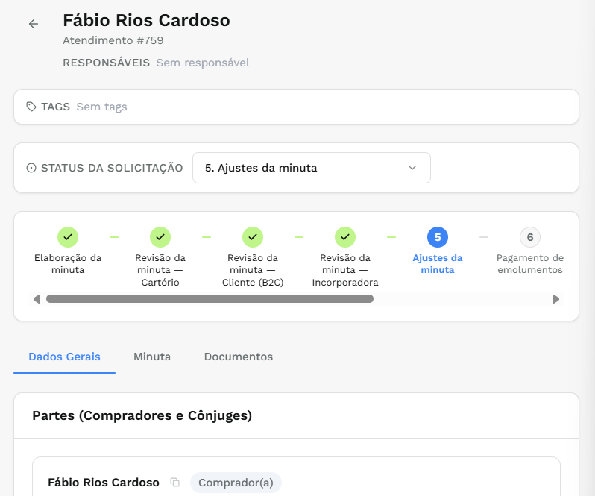
Task: Click the Pagamento de emolumentos step label
Action: [x=530, y=264]
